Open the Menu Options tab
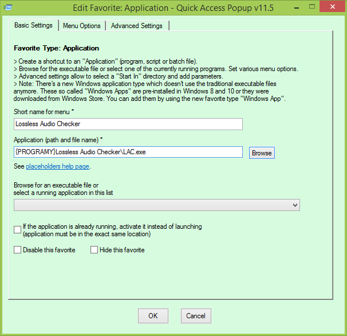The width and height of the screenshot is (347, 336). (x=82, y=26)
